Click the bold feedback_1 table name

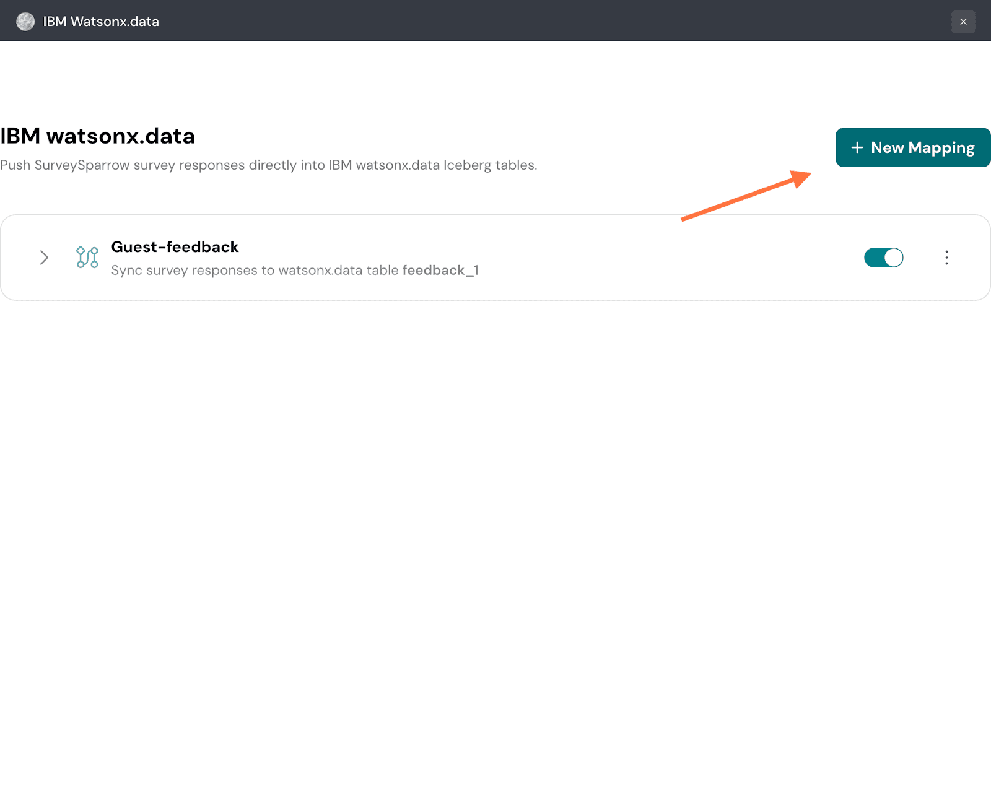[x=440, y=271]
